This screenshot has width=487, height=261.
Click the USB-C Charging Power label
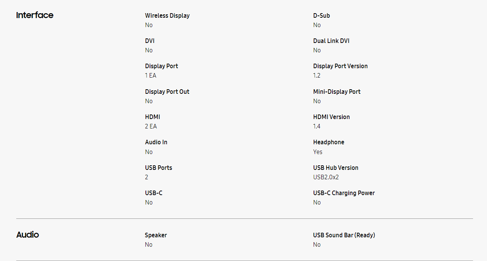(x=344, y=193)
